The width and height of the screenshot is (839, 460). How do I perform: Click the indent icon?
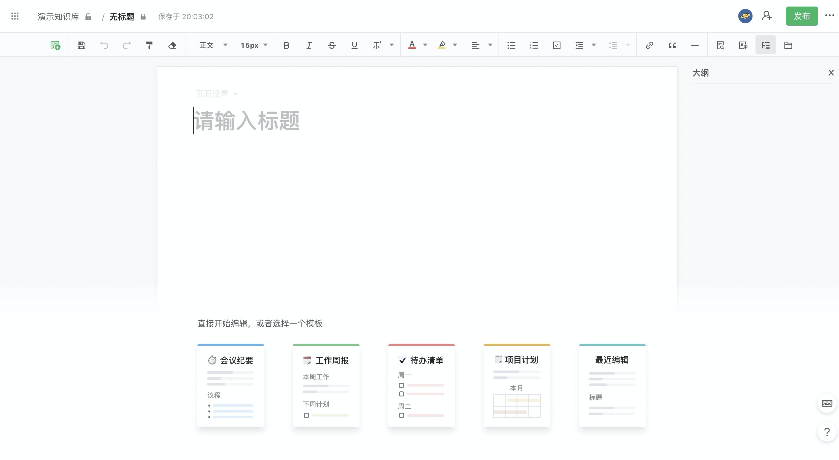[579, 45]
